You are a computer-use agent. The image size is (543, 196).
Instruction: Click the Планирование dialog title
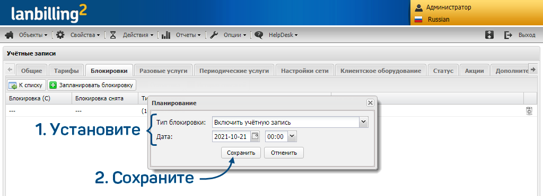[x=174, y=103]
